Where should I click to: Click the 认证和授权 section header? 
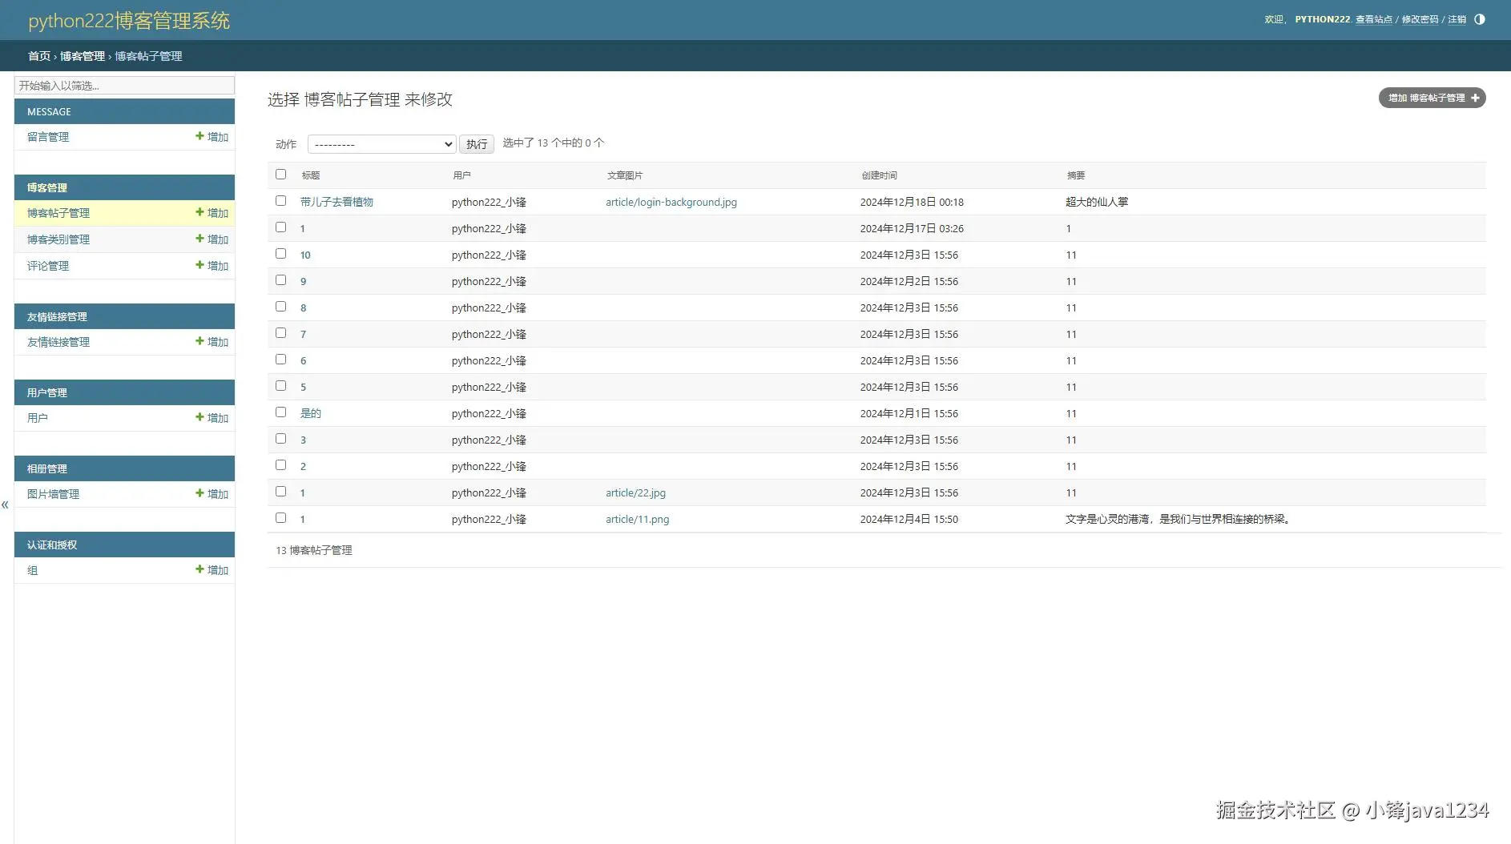click(124, 545)
